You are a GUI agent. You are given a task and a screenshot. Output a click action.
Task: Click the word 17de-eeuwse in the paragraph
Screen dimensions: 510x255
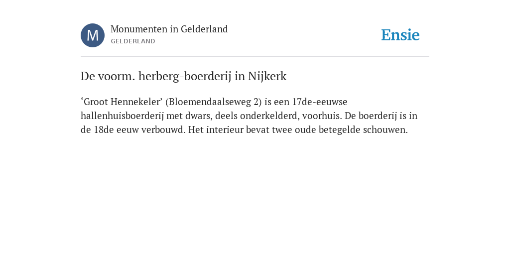click(320, 102)
